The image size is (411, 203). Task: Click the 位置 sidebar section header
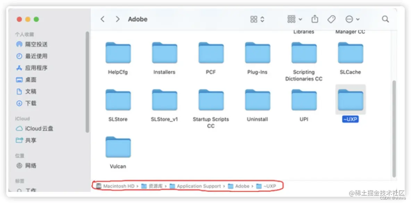coord(20,156)
